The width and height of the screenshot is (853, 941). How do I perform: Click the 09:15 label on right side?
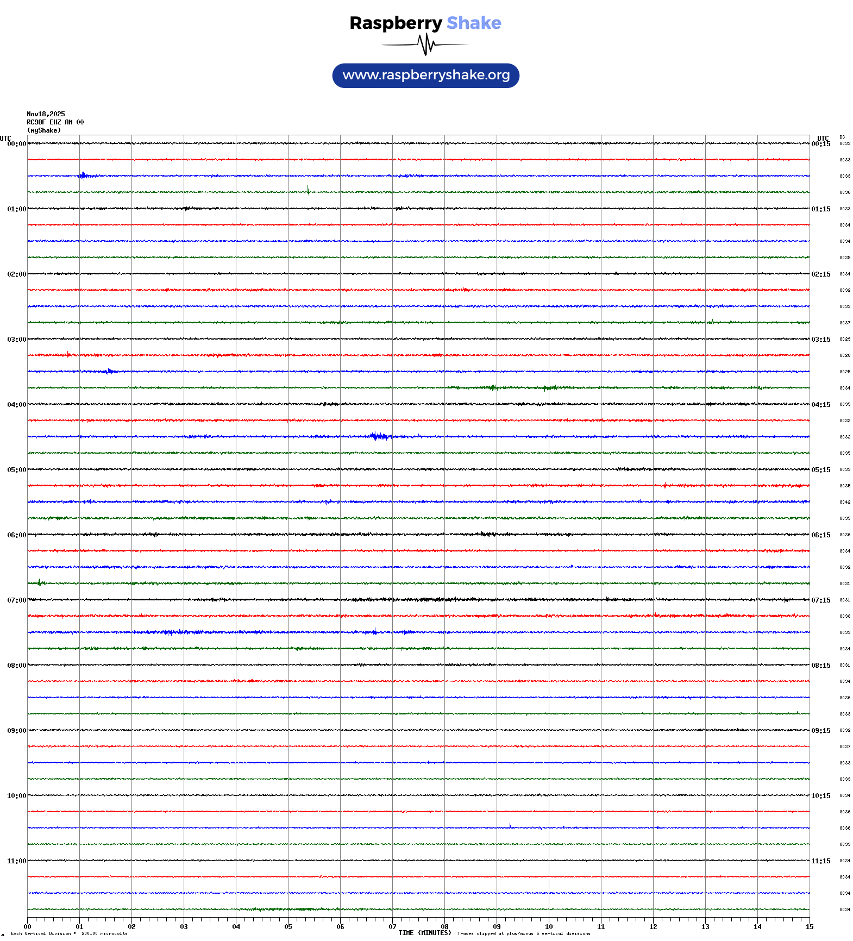click(x=820, y=731)
